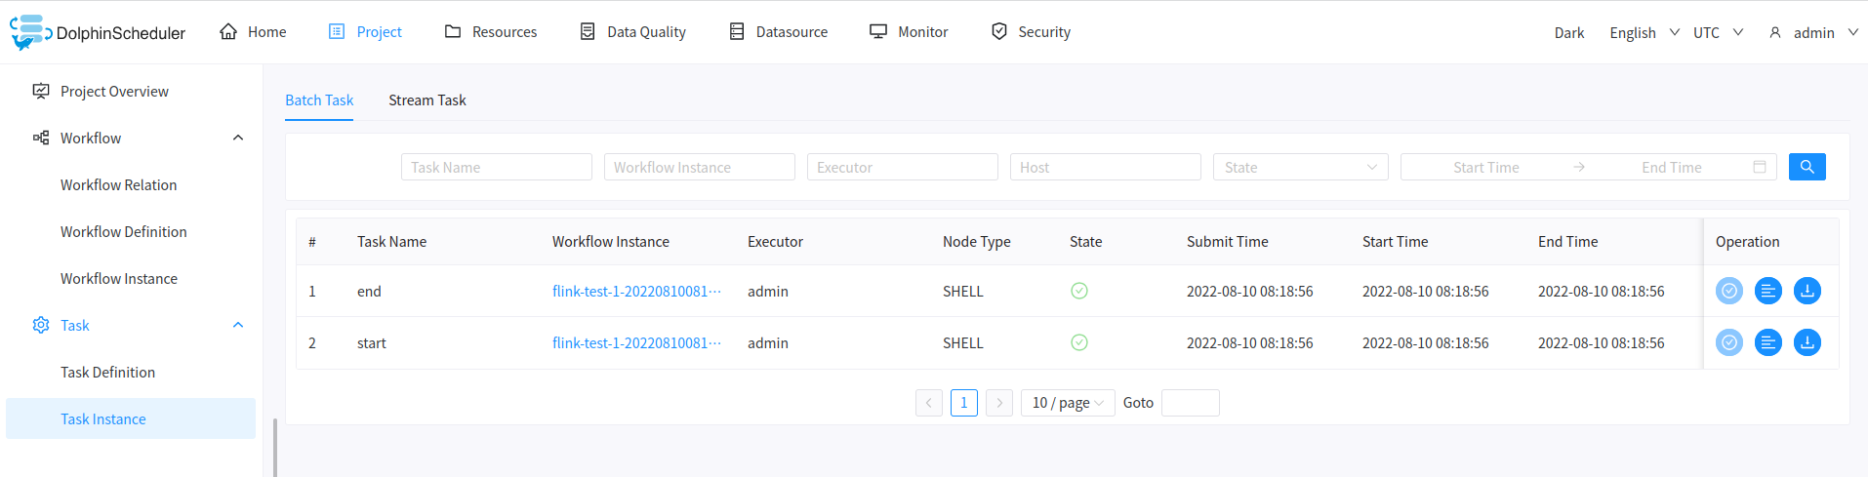Screen dimensions: 1868x477
Task: Open the Data Quality menu
Action: coord(632,32)
